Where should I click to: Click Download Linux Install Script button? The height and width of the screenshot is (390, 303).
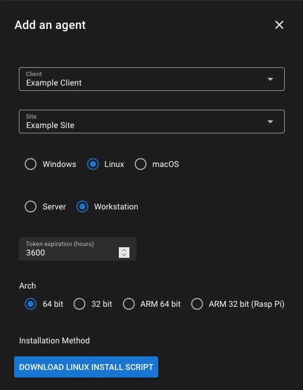coord(86,367)
